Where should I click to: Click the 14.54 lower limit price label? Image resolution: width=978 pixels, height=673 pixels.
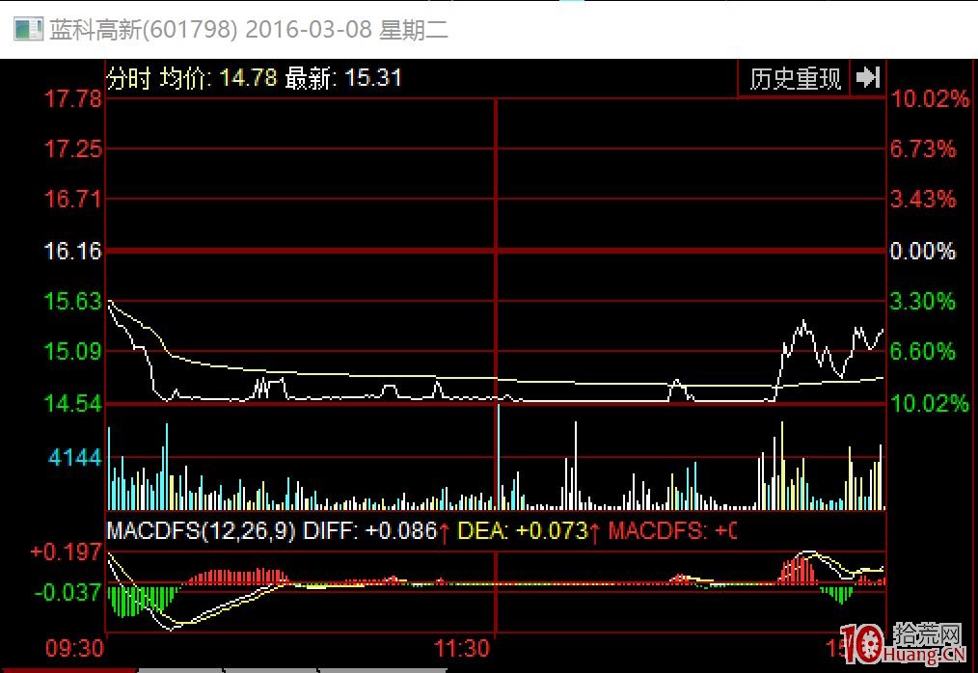pyautogui.click(x=73, y=403)
